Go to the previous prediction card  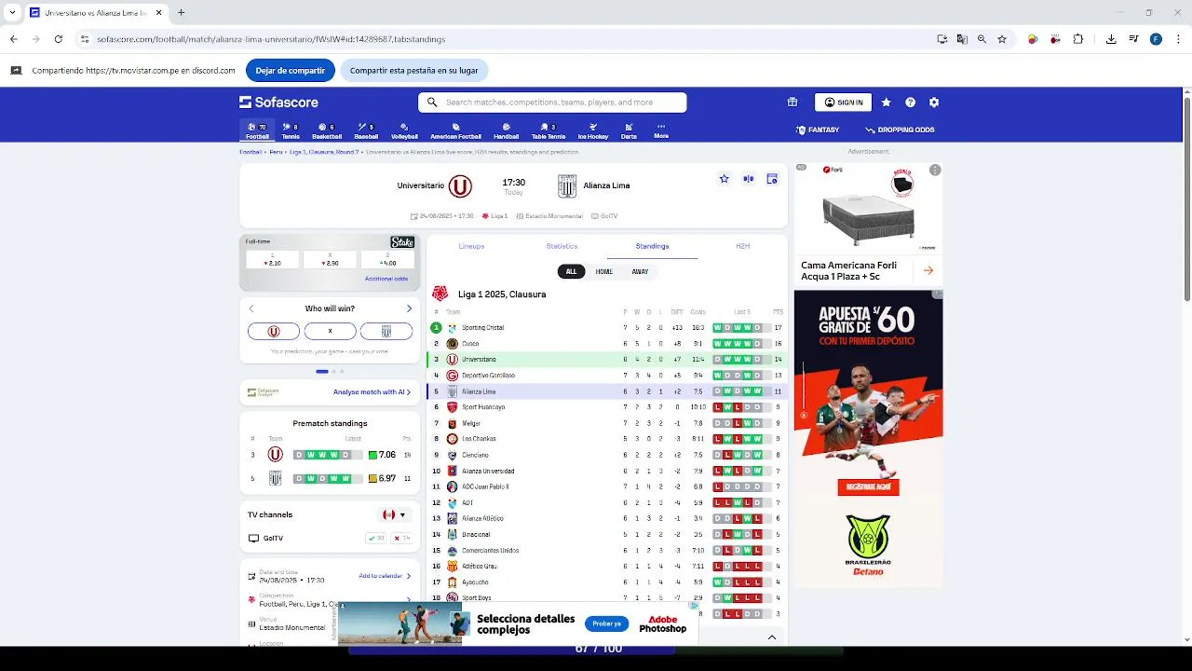[x=251, y=308]
